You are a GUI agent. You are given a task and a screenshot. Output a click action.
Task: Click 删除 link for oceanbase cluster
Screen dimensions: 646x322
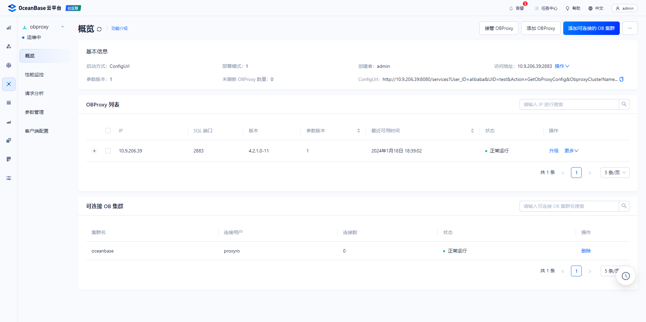(586, 251)
